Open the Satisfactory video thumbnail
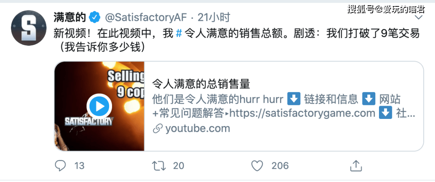 pyautogui.click(x=99, y=106)
